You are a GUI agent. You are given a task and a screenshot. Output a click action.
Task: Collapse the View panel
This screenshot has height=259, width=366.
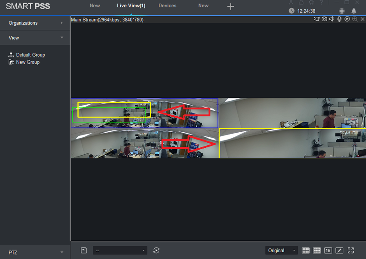click(35, 38)
